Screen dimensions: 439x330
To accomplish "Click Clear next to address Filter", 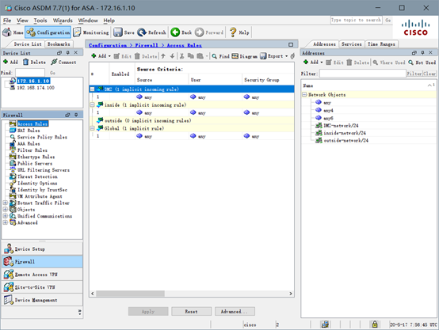I will click(429, 74).
